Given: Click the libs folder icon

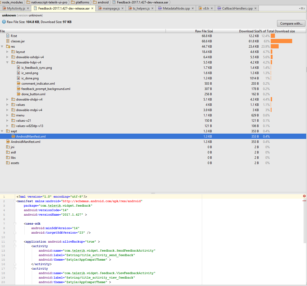Looking at the screenshot, I should tap(8, 157).
